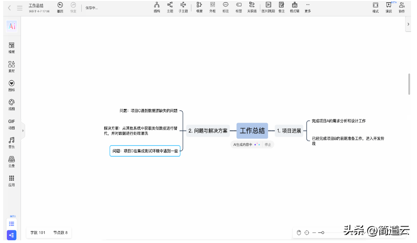Screen dimensions: 417x243
Task: Select the 格式刷 format painter
Action: [x=295, y=7]
